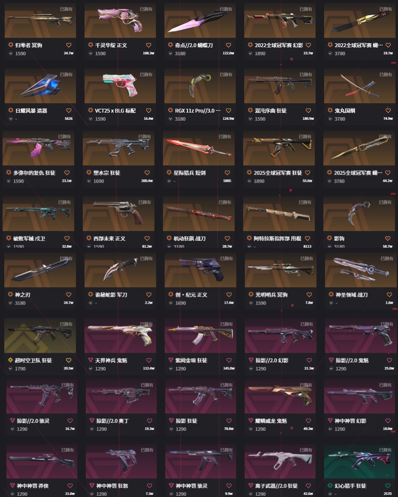Click the tier badge beside 星际猎兵 短剑

tap(169, 172)
